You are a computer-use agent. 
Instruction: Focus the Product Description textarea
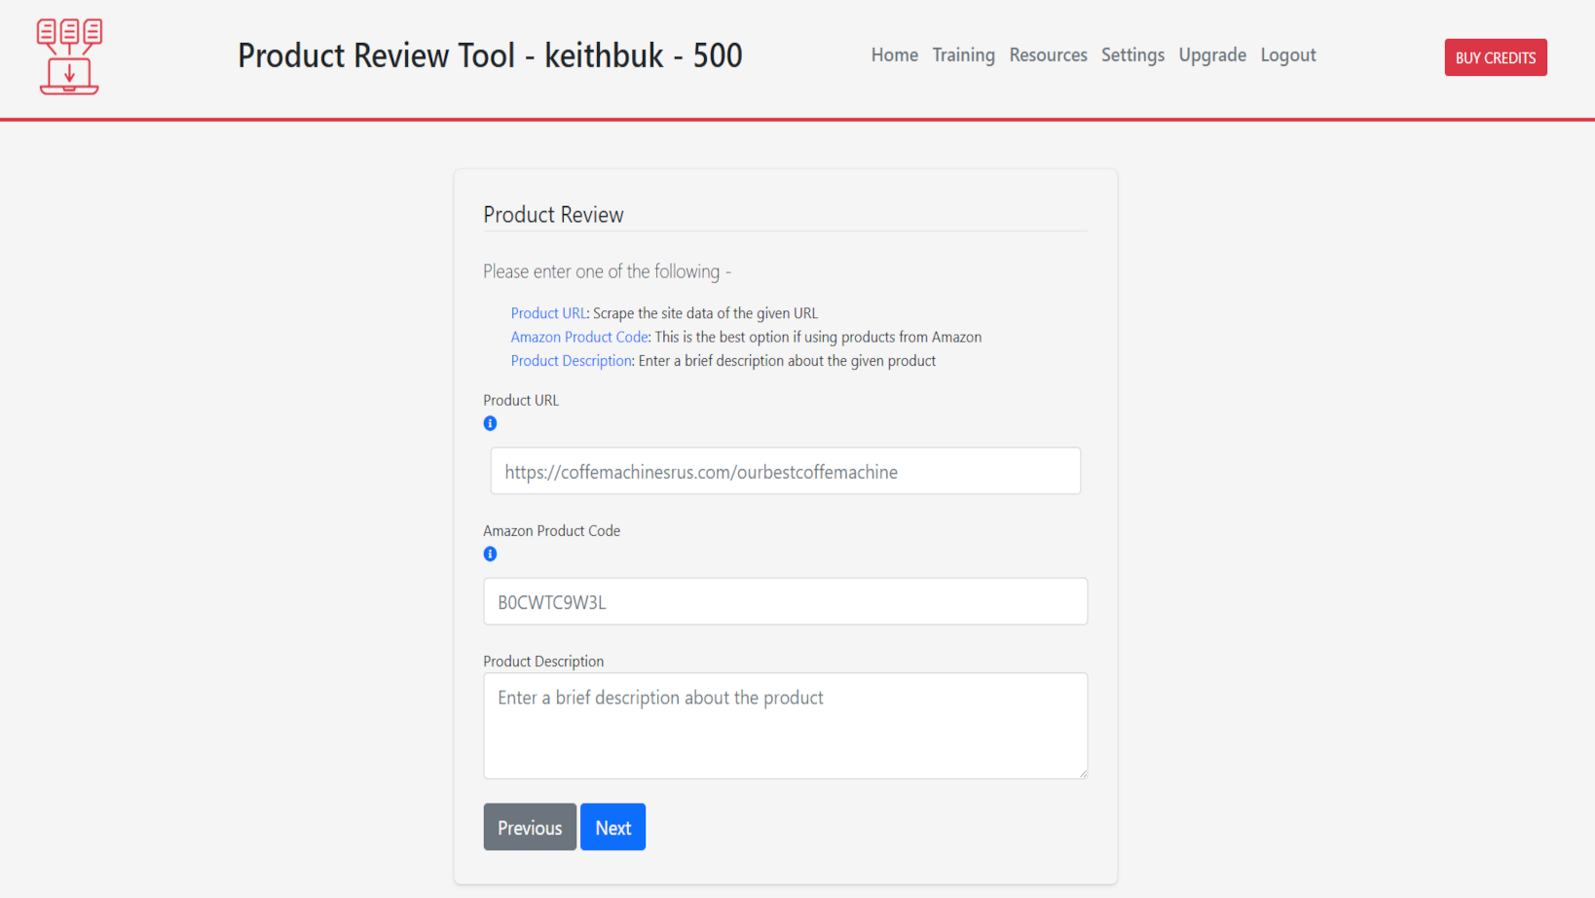tap(785, 725)
